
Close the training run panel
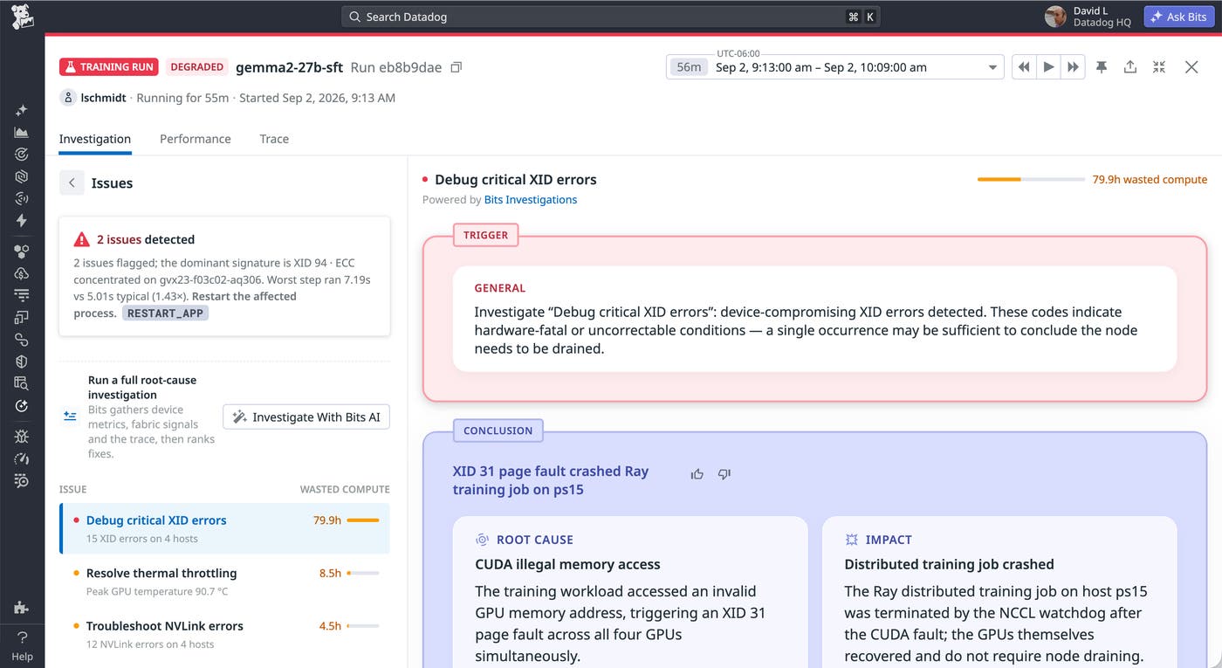click(x=1191, y=67)
